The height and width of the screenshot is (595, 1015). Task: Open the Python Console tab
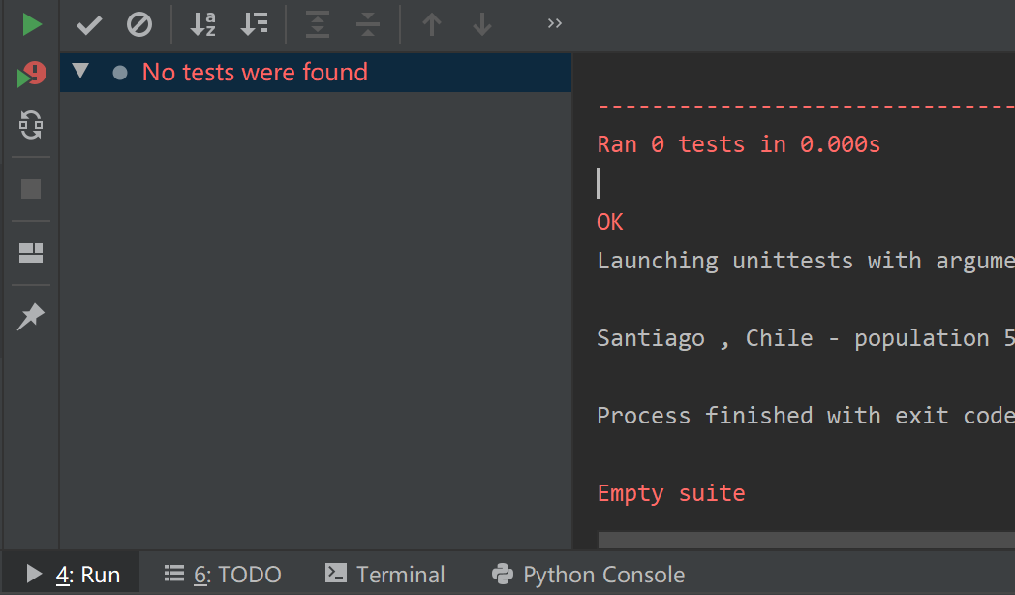[x=588, y=575]
